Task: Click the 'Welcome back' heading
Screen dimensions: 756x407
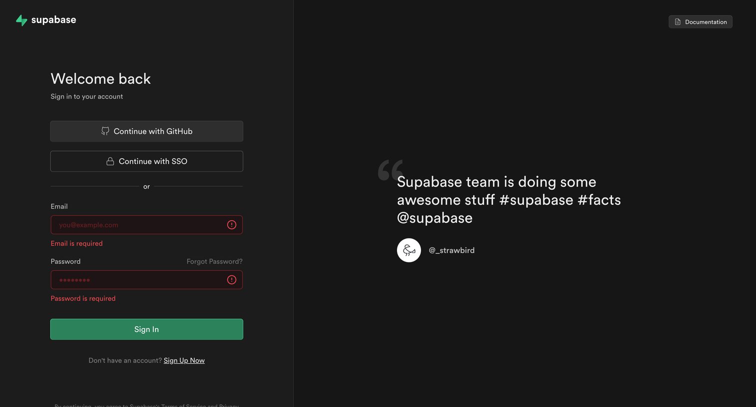Action: tap(100, 78)
